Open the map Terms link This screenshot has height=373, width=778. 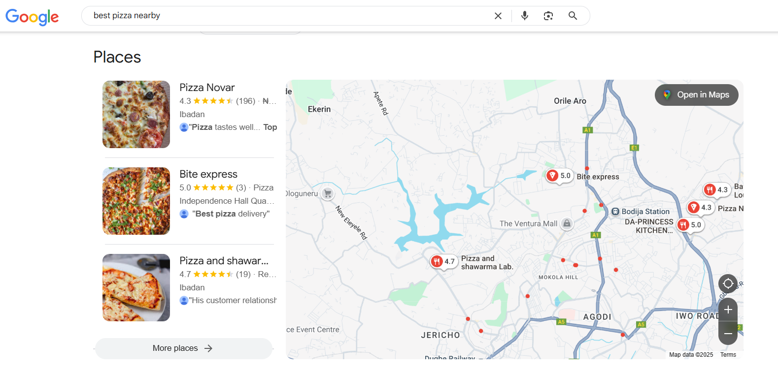(728, 355)
